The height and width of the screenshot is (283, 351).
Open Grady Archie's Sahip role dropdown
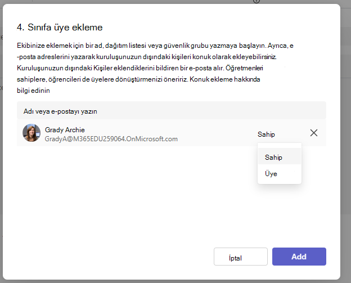tap(266, 134)
